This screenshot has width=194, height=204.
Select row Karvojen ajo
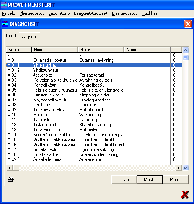pos(94,80)
